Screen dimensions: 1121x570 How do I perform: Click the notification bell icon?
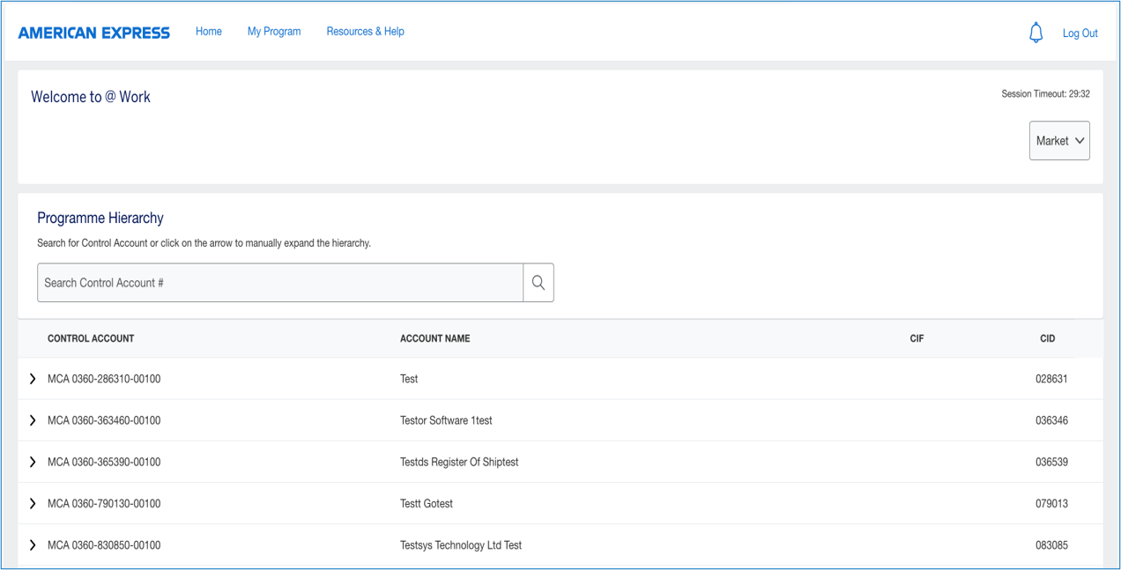(1036, 33)
